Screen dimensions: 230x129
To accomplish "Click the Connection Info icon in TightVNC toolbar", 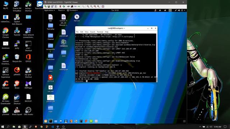I will [56, 6].
